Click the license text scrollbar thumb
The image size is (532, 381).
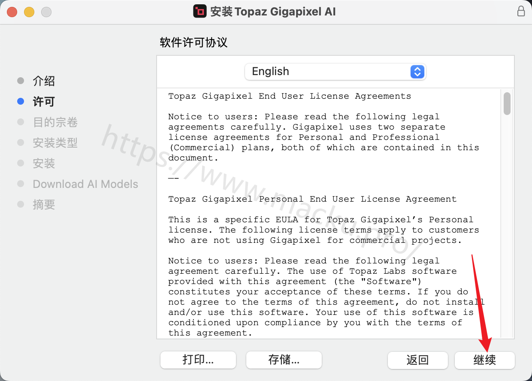click(507, 103)
